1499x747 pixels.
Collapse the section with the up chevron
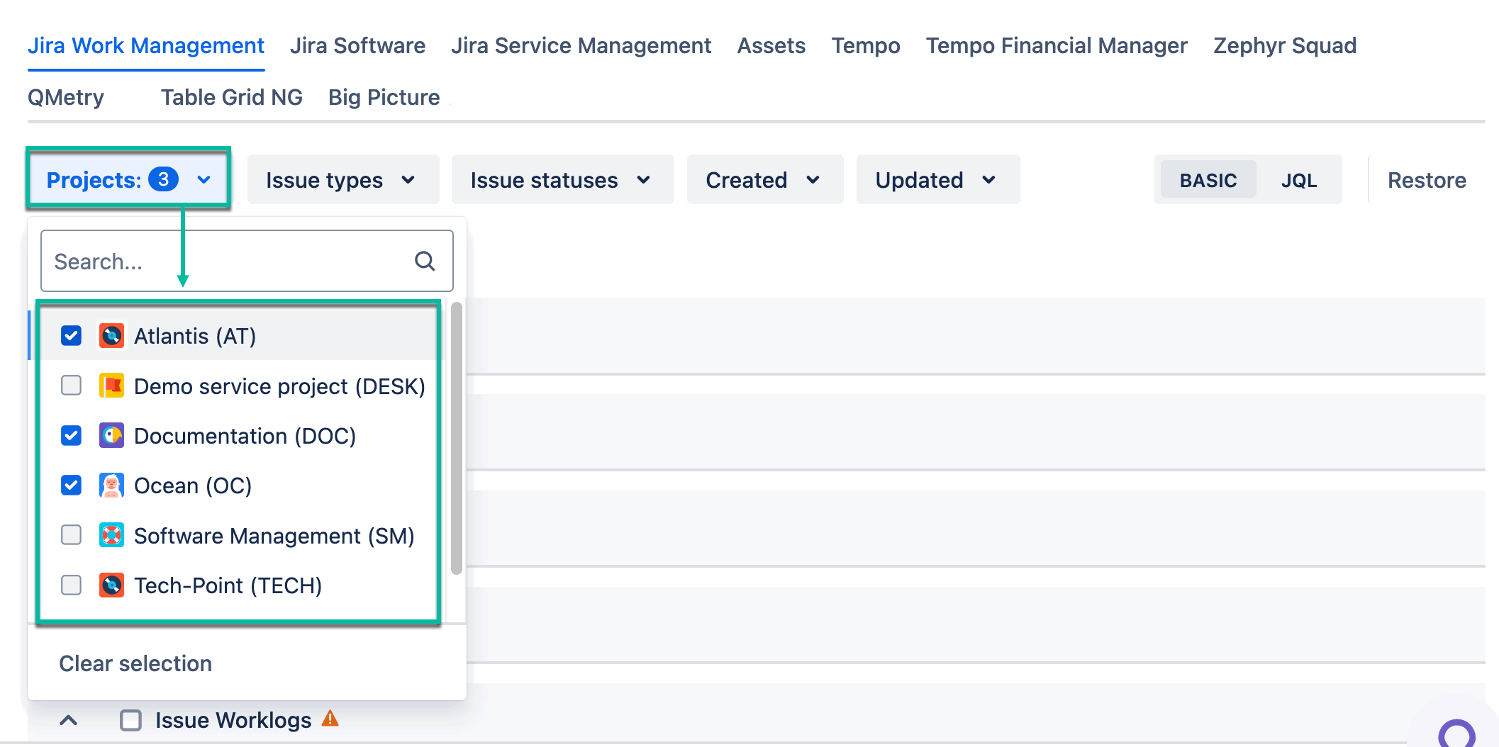tap(69, 720)
